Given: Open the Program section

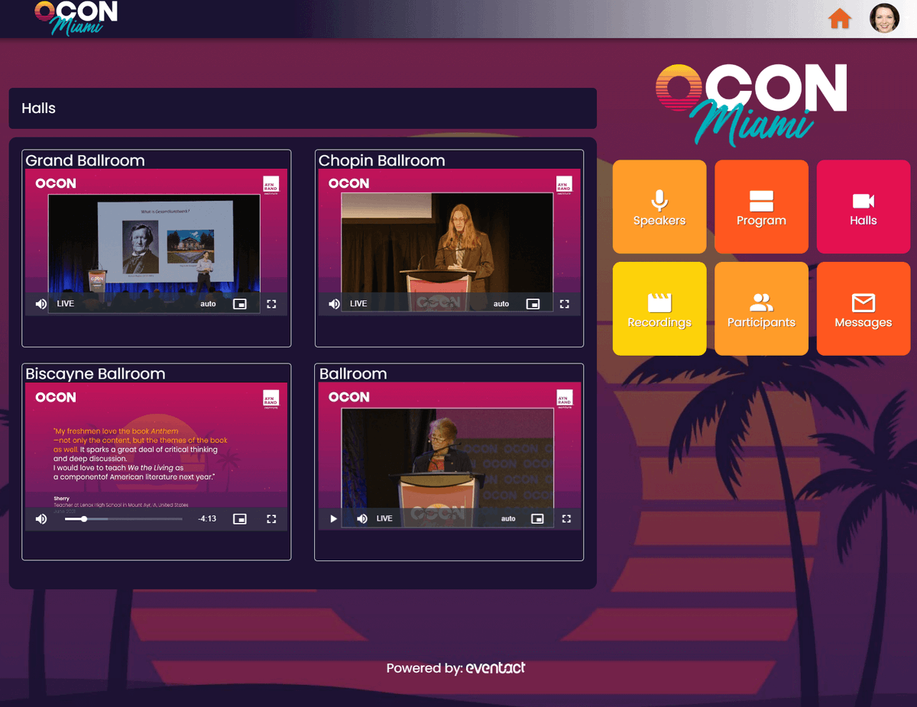Looking at the screenshot, I should [761, 206].
